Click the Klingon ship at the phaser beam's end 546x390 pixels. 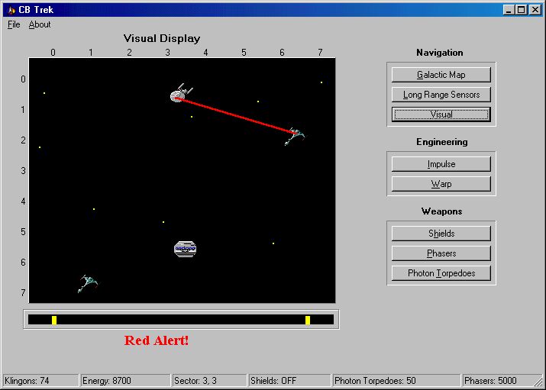point(295,136)
